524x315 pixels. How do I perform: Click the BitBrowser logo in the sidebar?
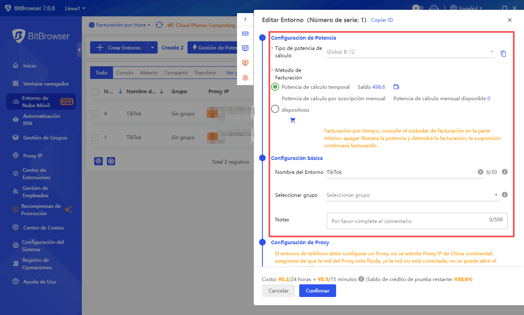[x=41, y=36]
